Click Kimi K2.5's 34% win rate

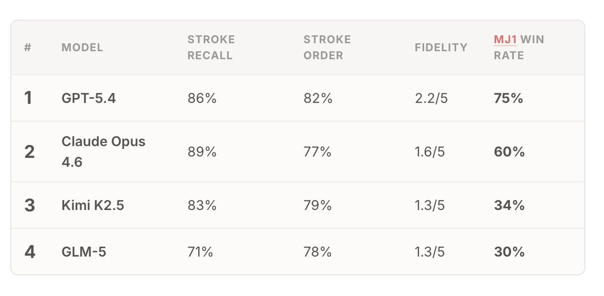(509, 205)
